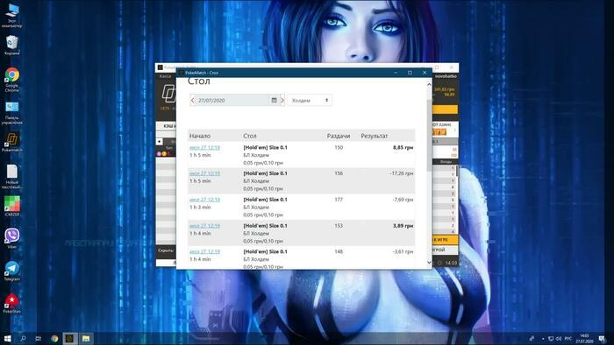Switch to PokerMatch from the taskbar
This screenshot has height=345, width=614.
tap(69, 338)
